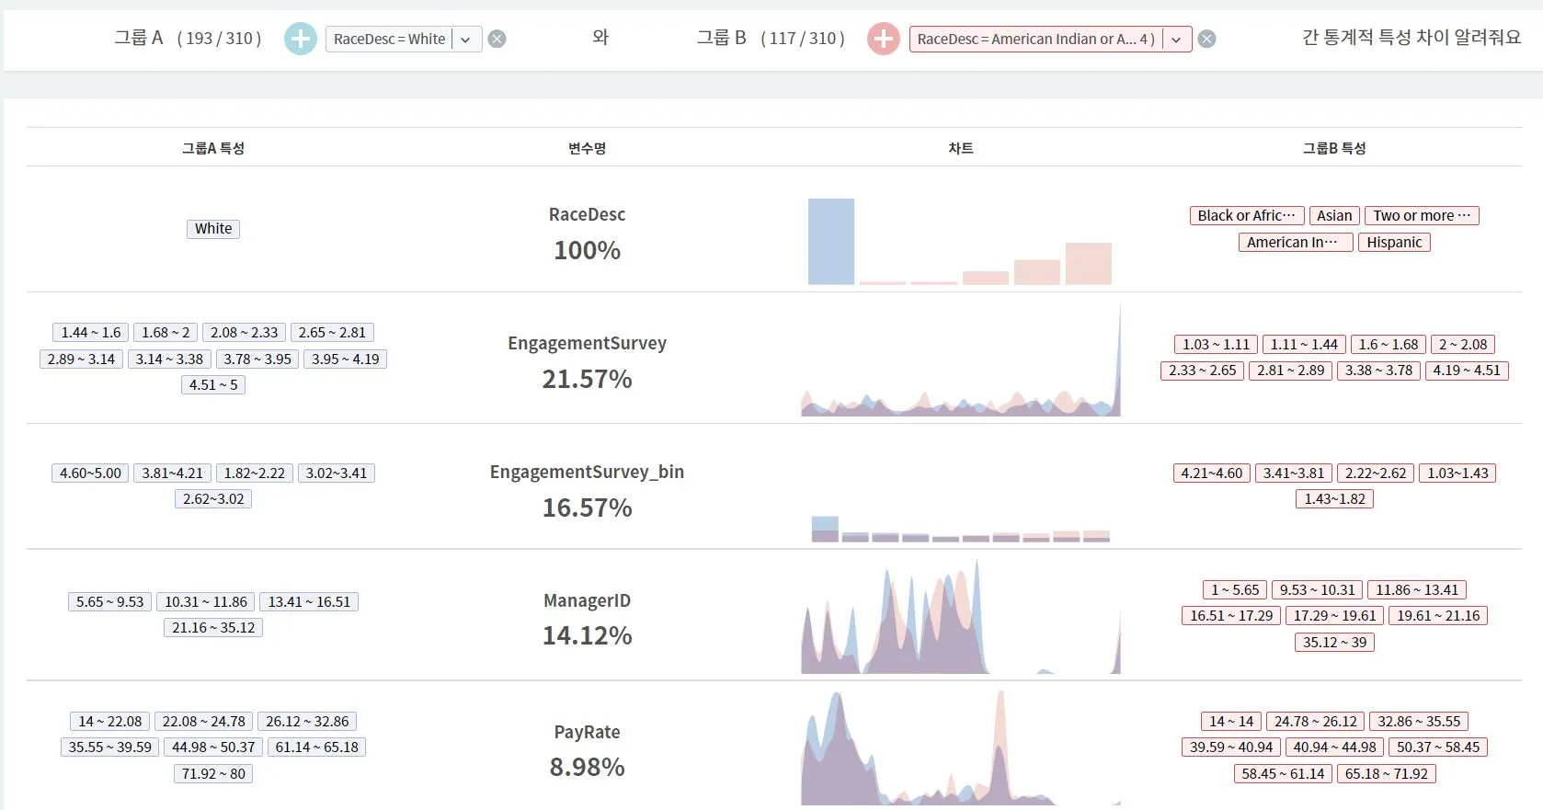Add a condition to Group A with the blue plus
Image resolution: width=1543 pixels, height=810 pixels.
(x=300, y=39)
